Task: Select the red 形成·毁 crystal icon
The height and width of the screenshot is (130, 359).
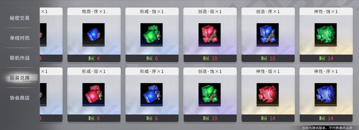Action: pos(94,94)
